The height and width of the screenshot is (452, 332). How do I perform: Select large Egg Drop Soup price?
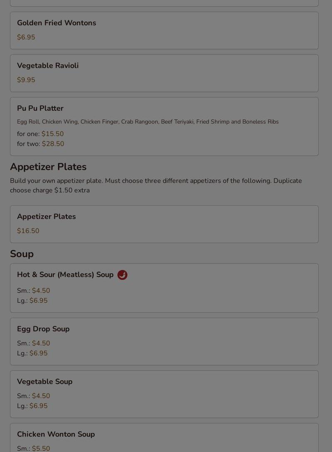pyautogui.click(x=38, y=353)
